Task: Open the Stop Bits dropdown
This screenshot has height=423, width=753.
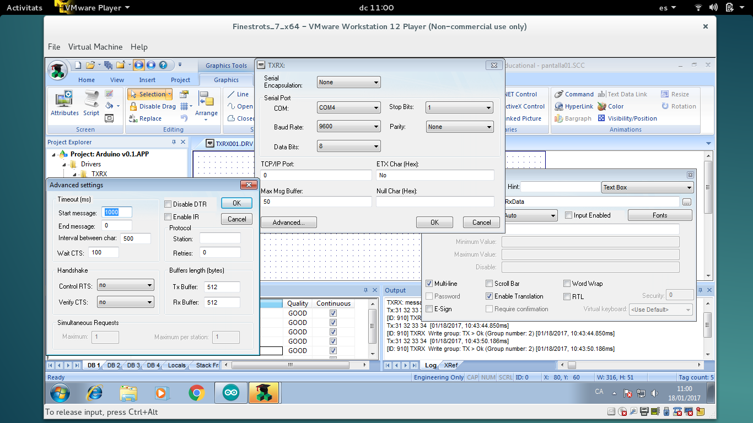Action: point(460,107)
